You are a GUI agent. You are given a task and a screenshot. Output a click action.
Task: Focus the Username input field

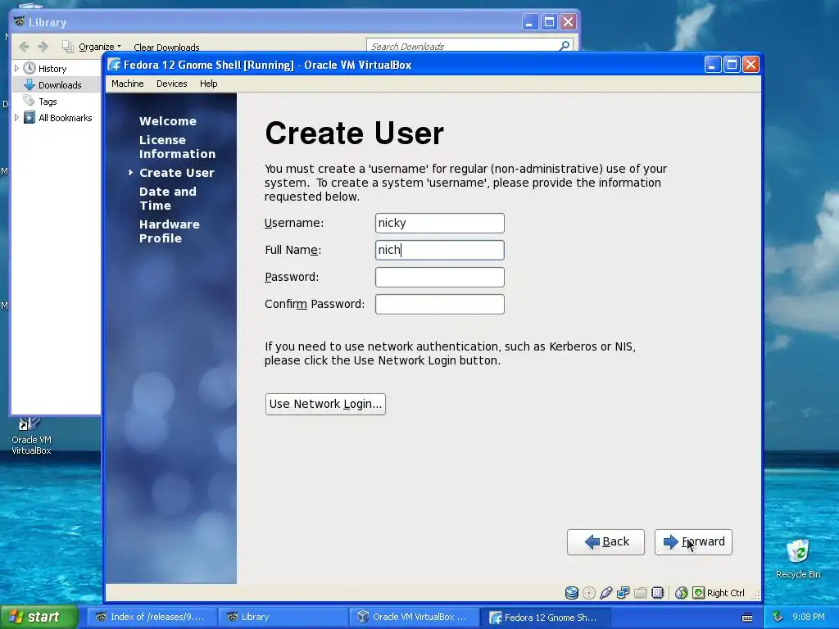pyautogui.click(x=440, y=223)
